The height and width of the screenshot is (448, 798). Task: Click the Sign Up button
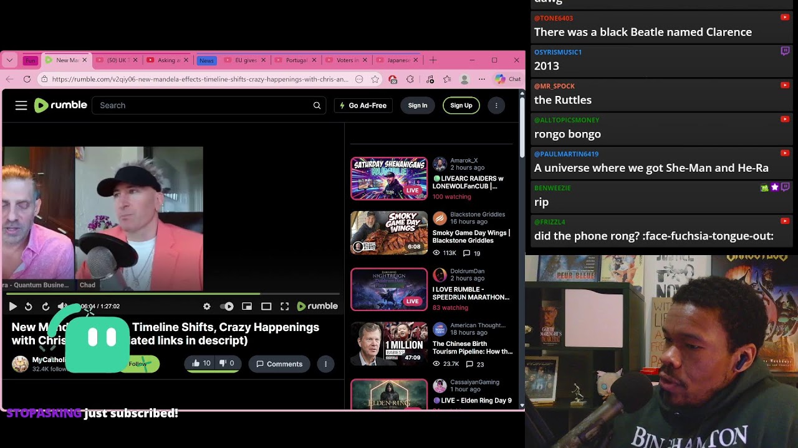[461, 106]
